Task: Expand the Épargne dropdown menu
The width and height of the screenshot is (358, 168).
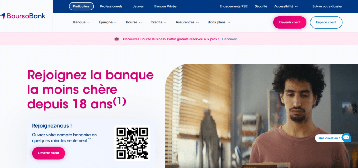Action: click(x=108, y=22)
